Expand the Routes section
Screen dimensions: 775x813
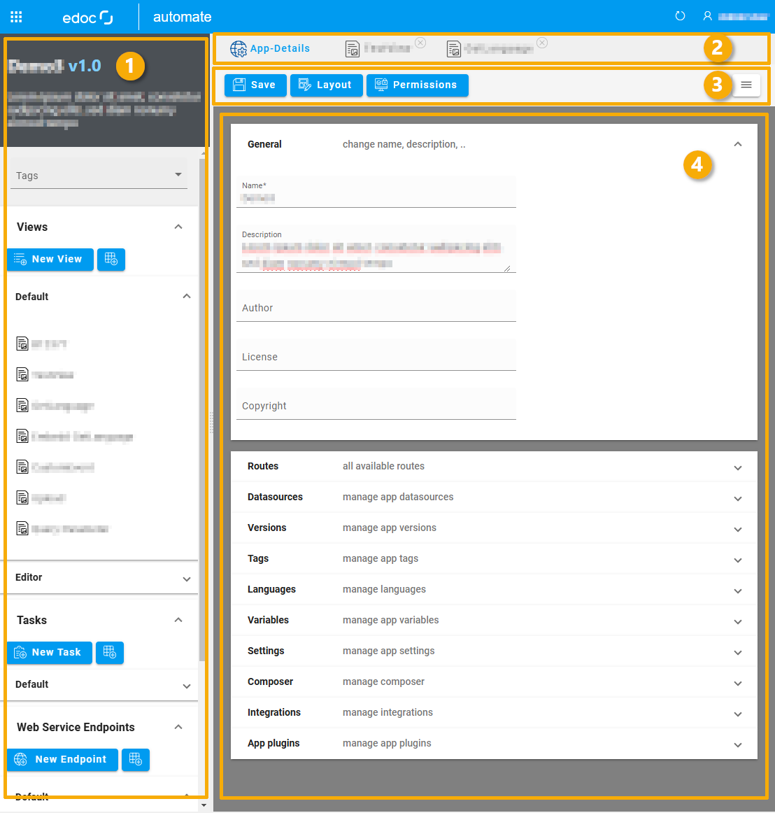[x=738, y=467]
